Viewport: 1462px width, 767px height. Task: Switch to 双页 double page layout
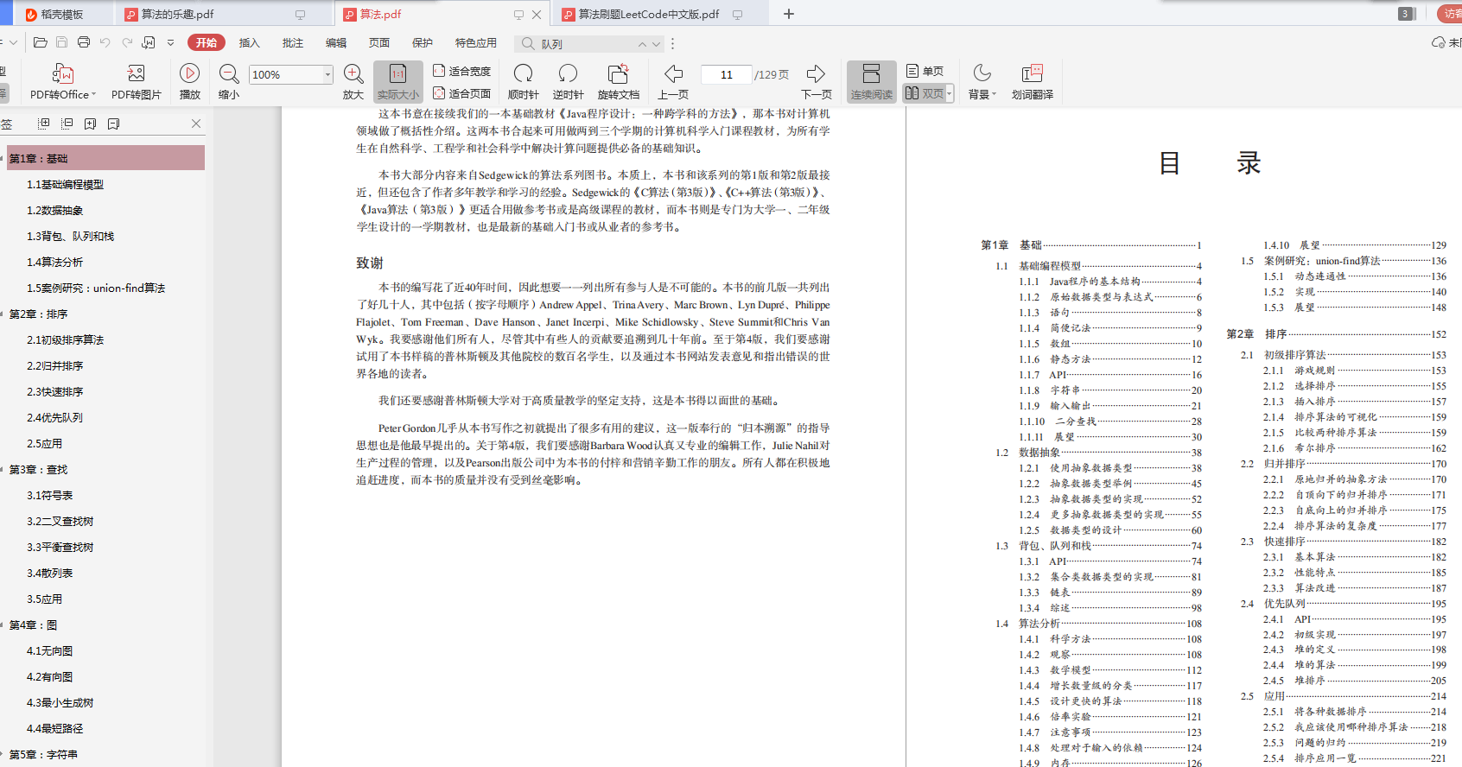[924, 93]
